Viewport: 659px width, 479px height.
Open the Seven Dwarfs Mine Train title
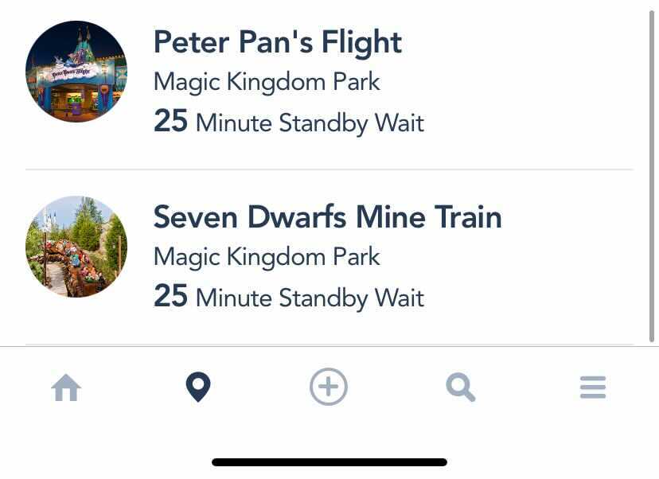tap(327, 217)
